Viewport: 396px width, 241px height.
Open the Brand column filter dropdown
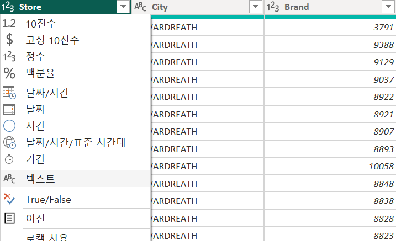(388, 7)
